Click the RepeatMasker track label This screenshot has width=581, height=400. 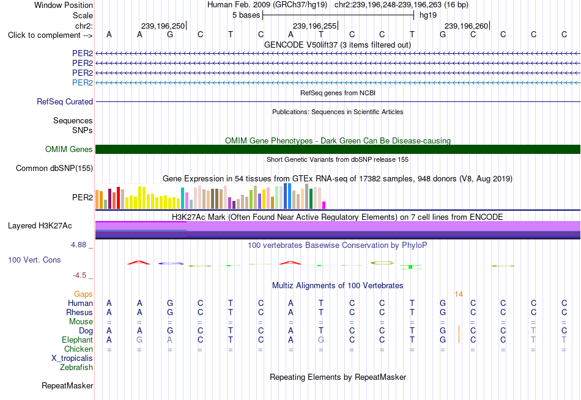67,385
